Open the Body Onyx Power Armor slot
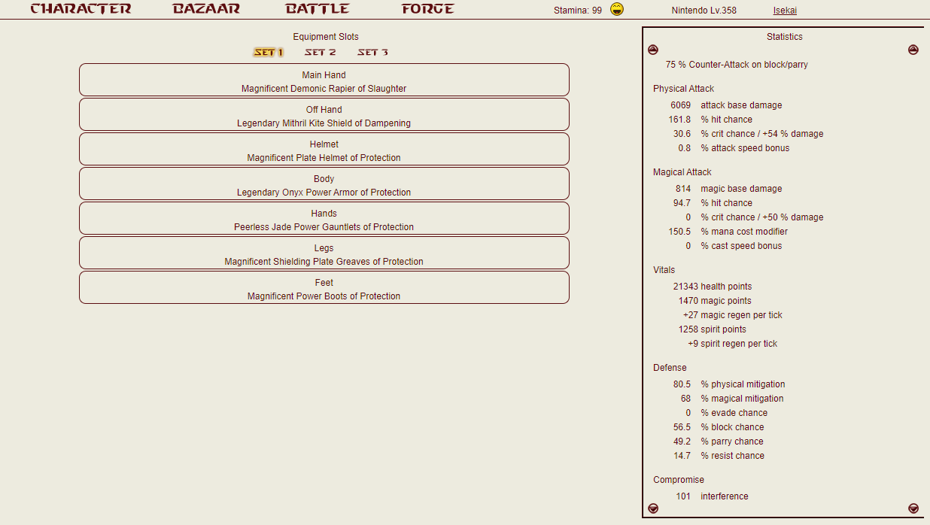Screen dimensions: 930x525 click(324, 184)
